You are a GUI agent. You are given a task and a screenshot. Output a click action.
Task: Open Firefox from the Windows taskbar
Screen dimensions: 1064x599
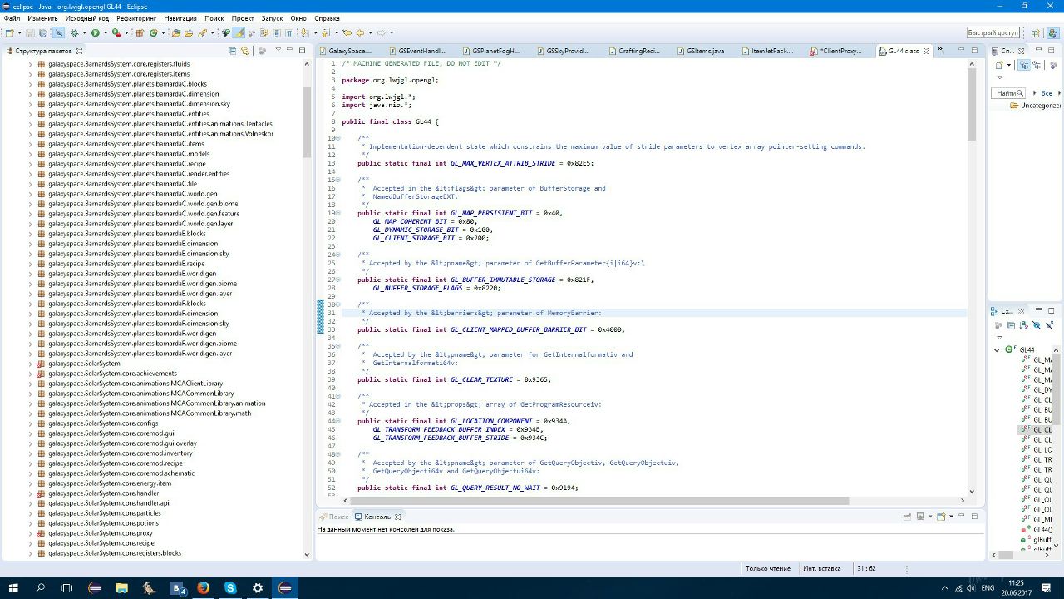click(204, 587)
